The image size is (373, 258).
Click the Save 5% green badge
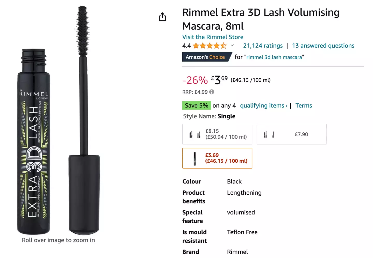pyautogui.click(x=196, y=105)
